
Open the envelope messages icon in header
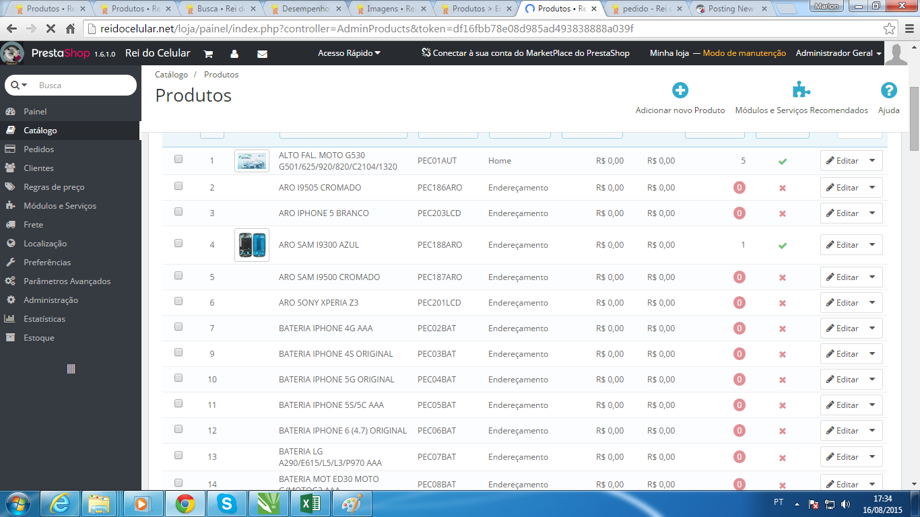click(262, 54)
